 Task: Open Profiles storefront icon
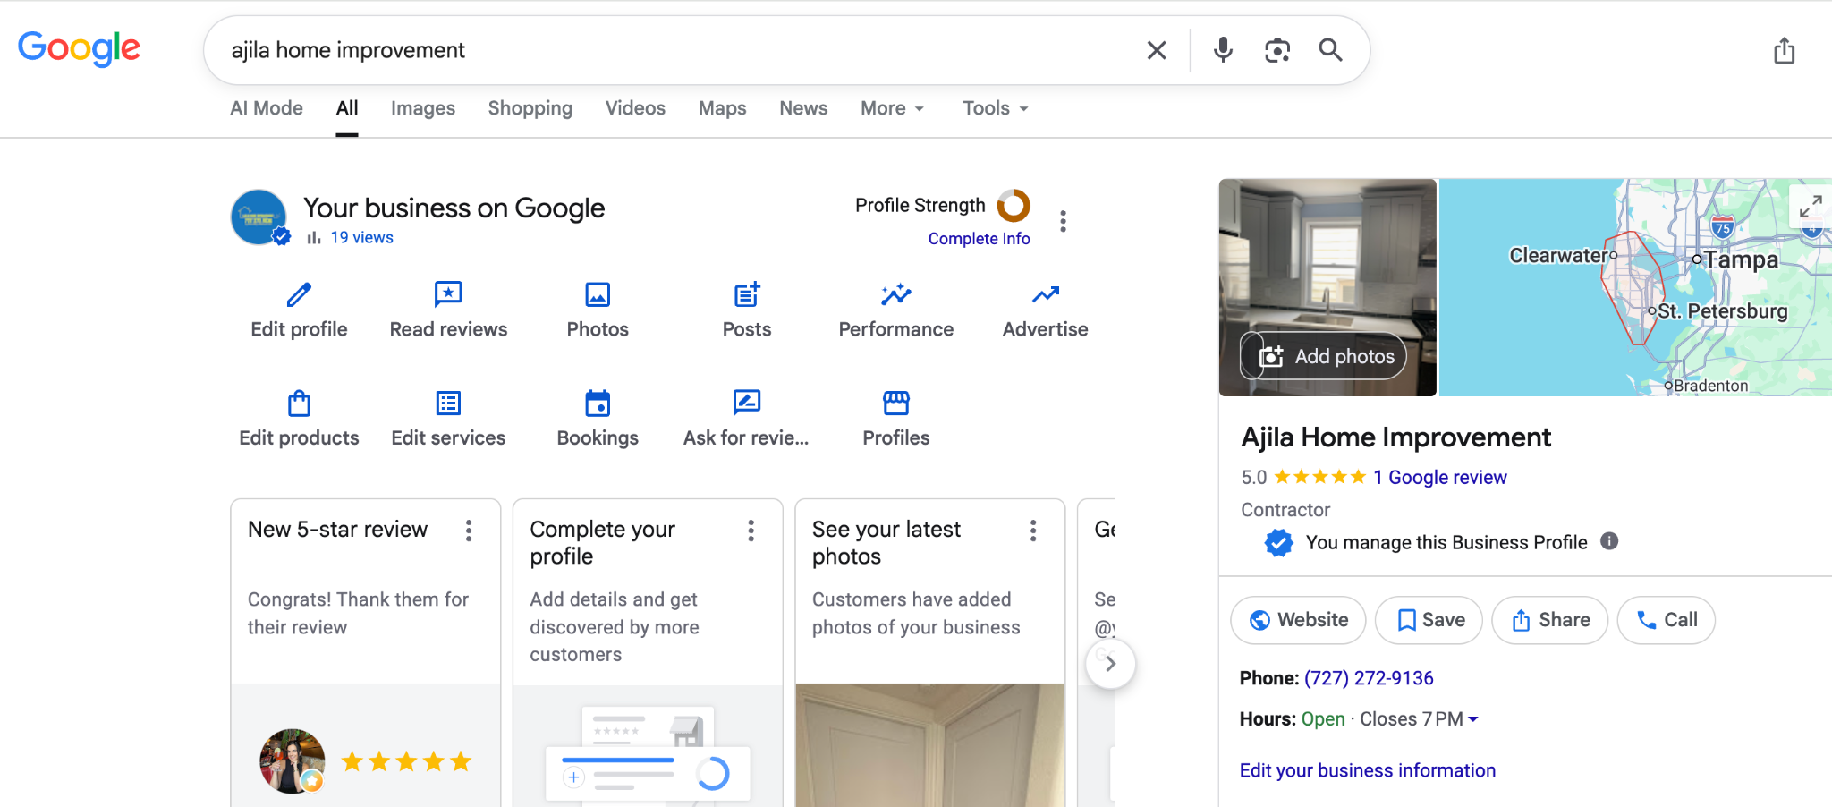tap(895, 403)
